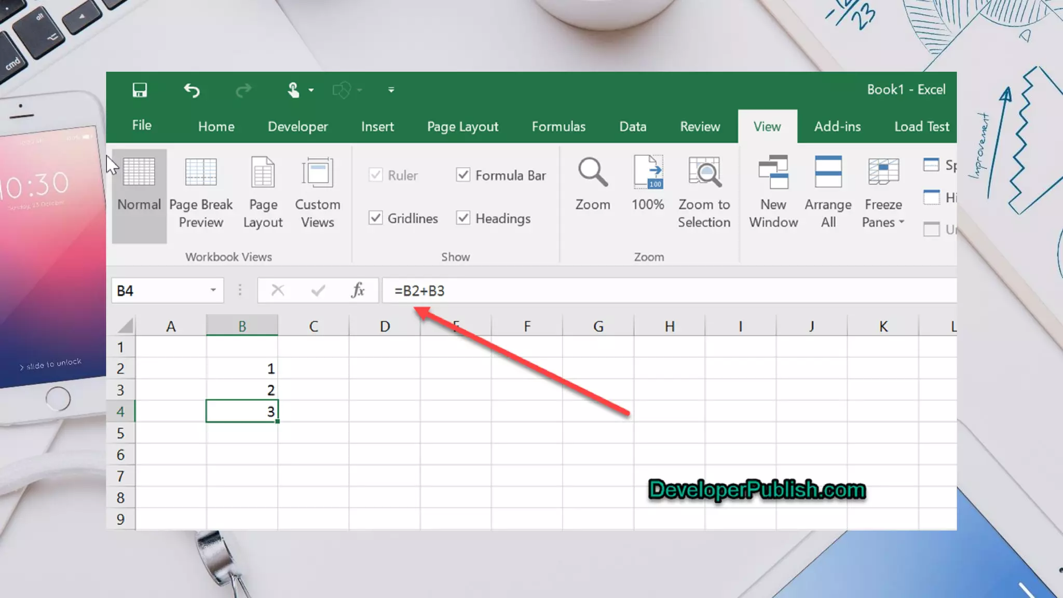Disable the Headings checkbox

click(x=463, y=218)
